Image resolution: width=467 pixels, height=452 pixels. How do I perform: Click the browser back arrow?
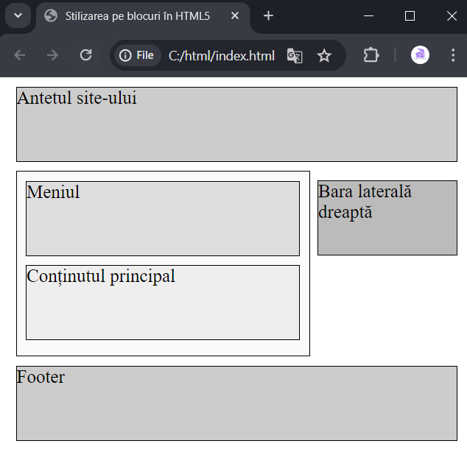coord(20,55)
